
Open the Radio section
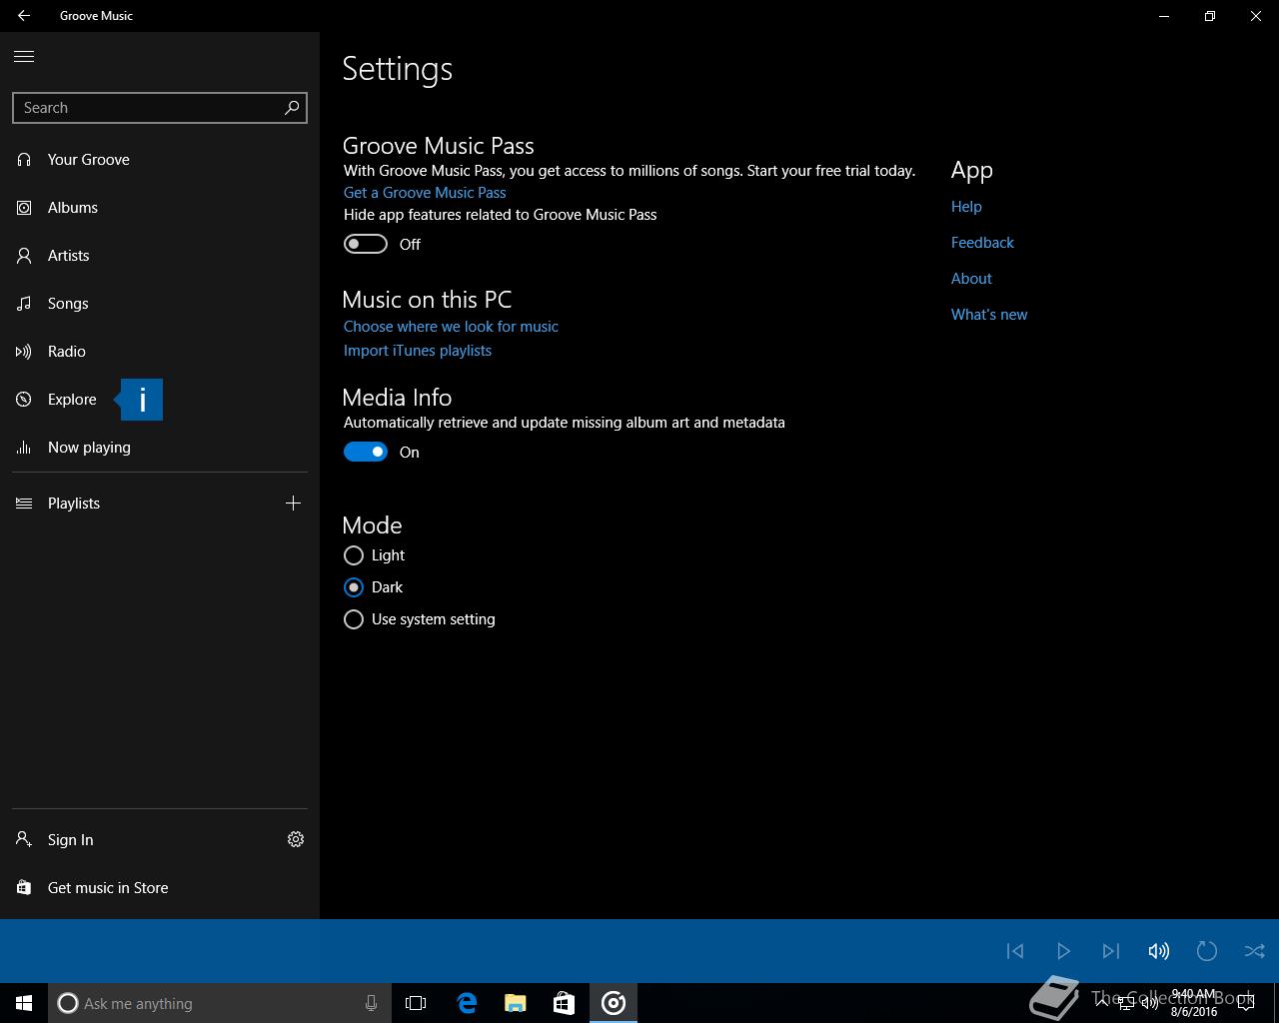point(160,352)
